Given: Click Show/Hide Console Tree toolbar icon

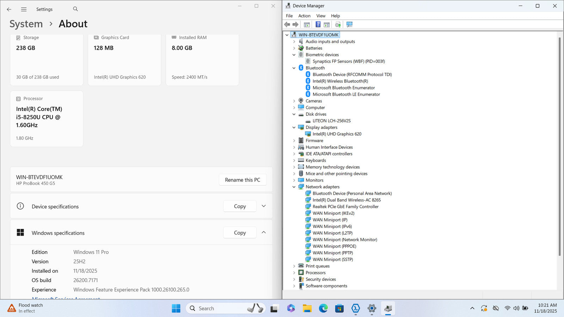Looking at the screenshot, I should tap(307, 24).
